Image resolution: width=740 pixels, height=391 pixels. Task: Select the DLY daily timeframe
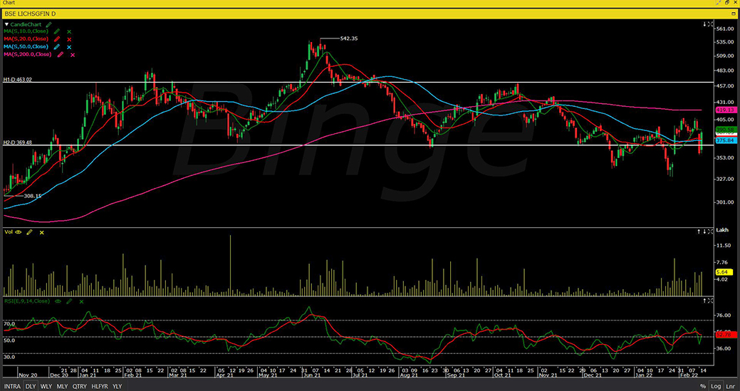point(31,386)
